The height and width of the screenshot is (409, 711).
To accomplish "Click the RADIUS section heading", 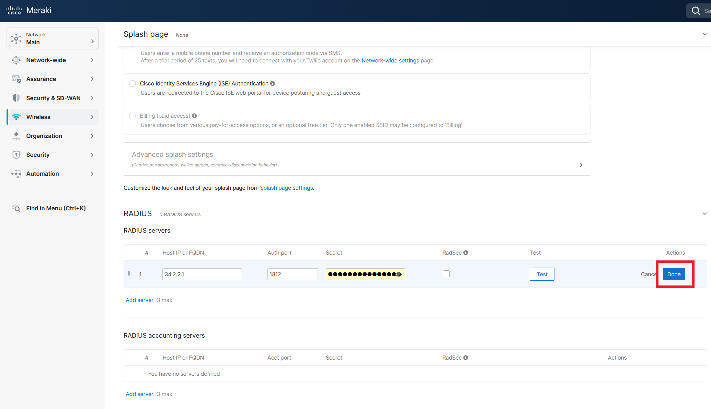I will pyautogui.click(x=138, y=213).
